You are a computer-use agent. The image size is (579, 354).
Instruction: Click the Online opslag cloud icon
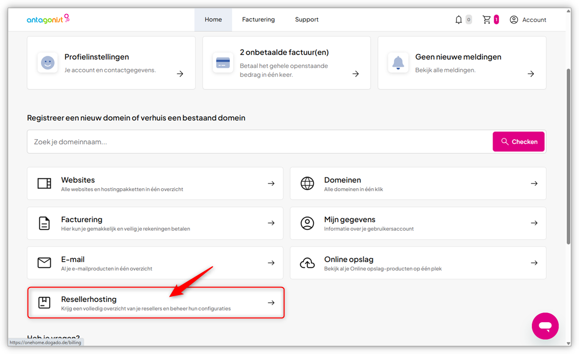(x=307, y=263)
